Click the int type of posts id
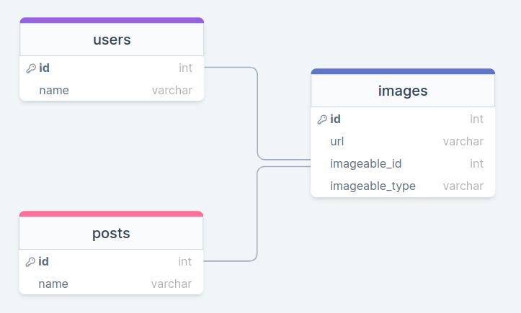The width and height of the screenshot is (521, 313). coord(185,262)
